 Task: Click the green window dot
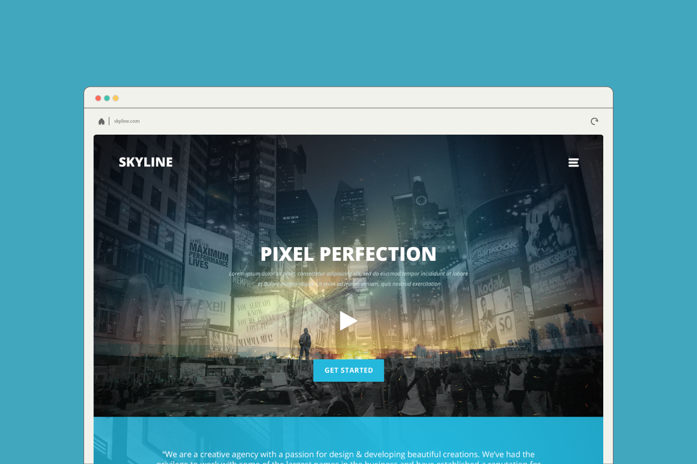107,98
